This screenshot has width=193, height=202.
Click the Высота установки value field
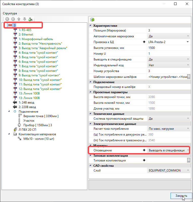[168, 48]
